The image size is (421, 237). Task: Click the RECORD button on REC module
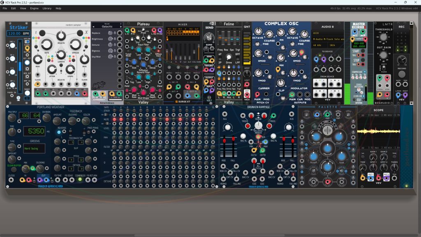(x=402, y=74)
